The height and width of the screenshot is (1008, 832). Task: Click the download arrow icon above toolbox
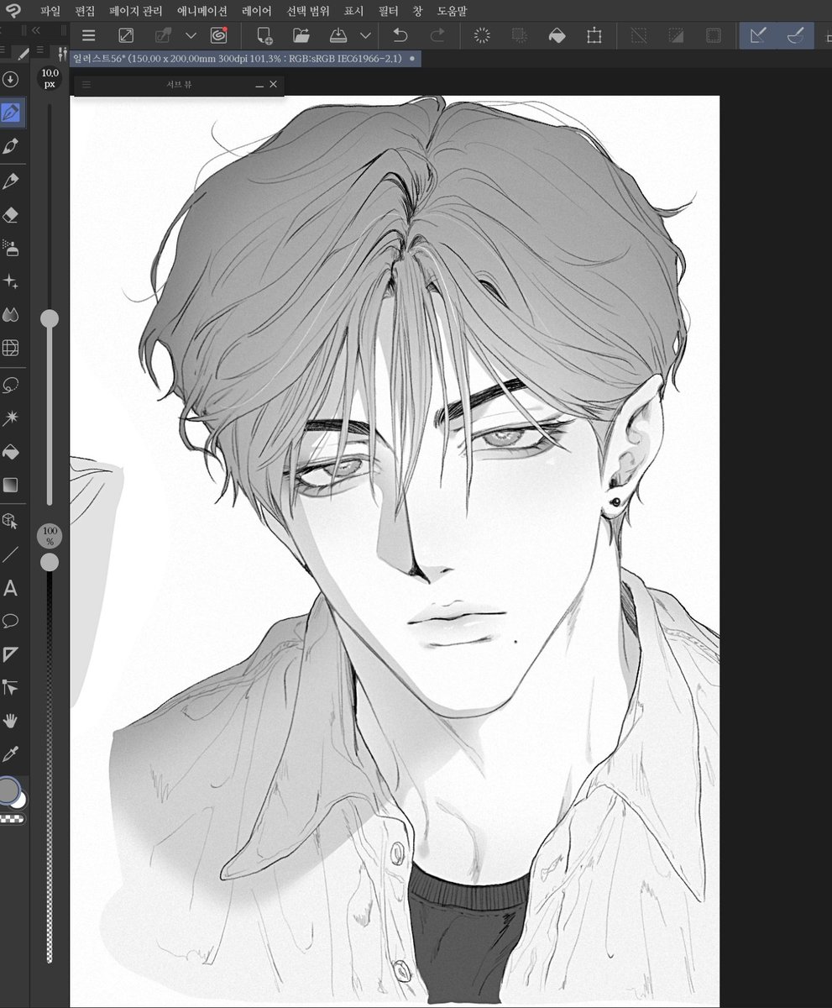[x=11, y=79]
